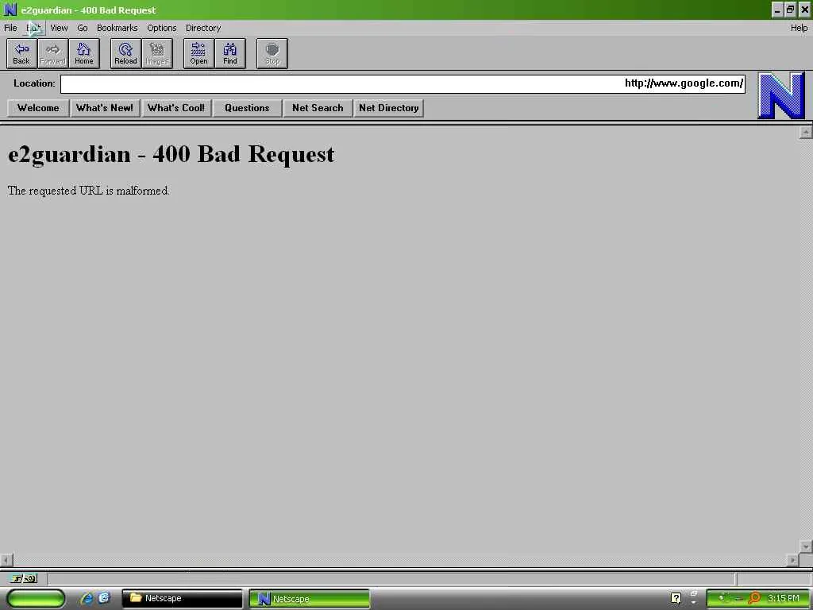Click the Netscape N icon in title bar
This screenshot has width=813, height=610.
pos(10,10)
